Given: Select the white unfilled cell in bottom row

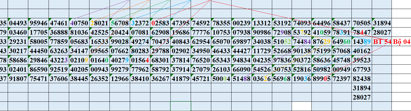Looking at the screenshot, I should pos(302,106).
